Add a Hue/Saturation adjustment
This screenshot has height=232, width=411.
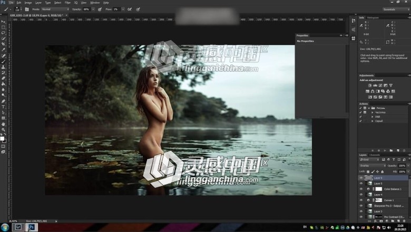coord(367,91)
